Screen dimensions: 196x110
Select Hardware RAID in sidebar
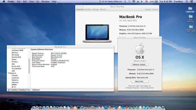17,50
